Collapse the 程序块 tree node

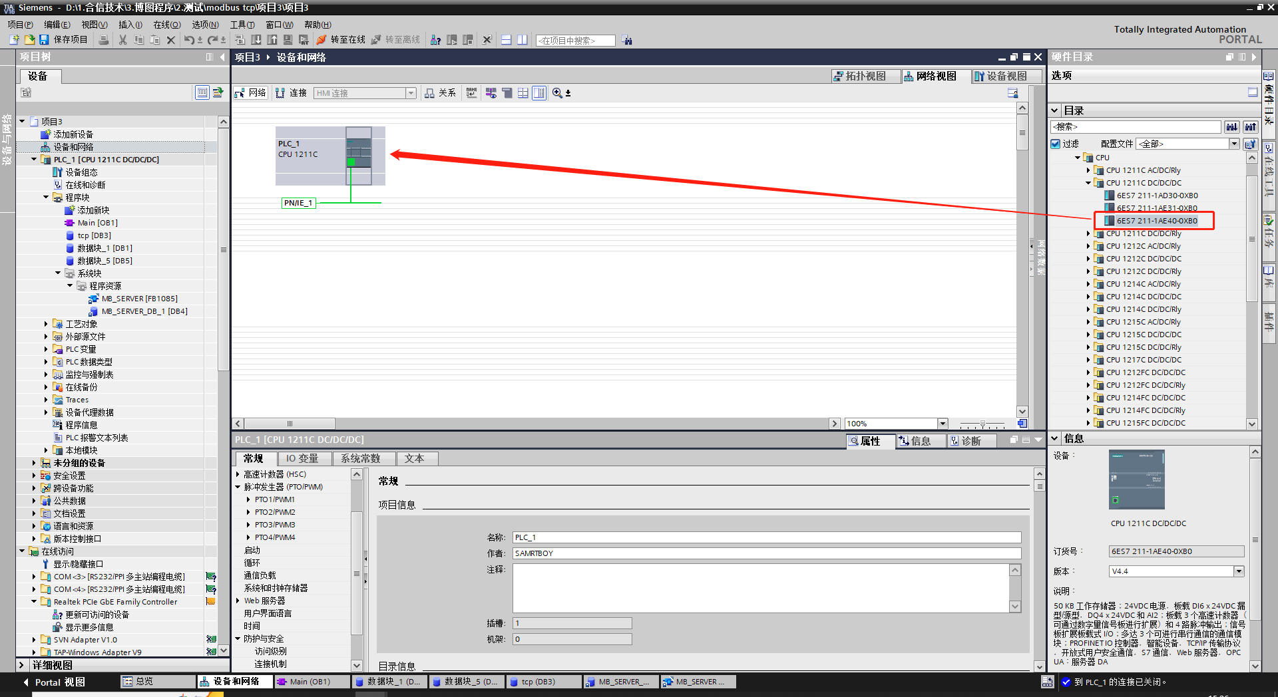(x=46, y=198)
